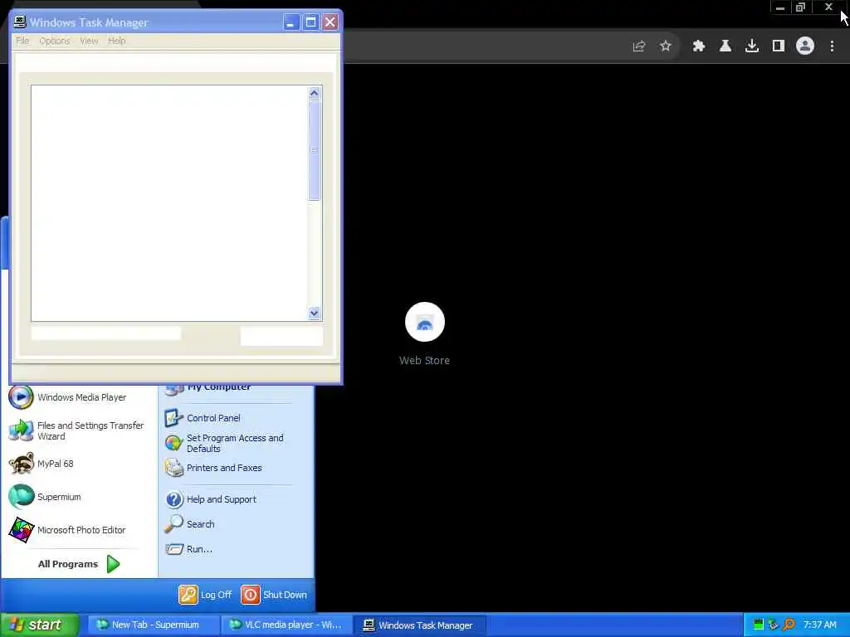Screen dimensions: 850x637
Task: Close the Windows Task Manager window
Action: click(x=330, y=22)
